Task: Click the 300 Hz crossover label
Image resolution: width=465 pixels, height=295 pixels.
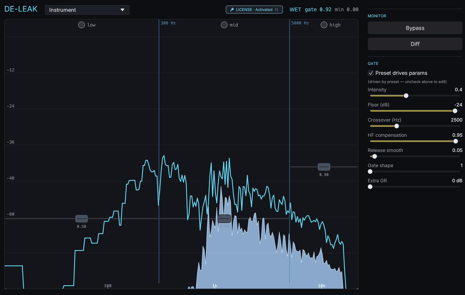Action: [x=168, y=23]
